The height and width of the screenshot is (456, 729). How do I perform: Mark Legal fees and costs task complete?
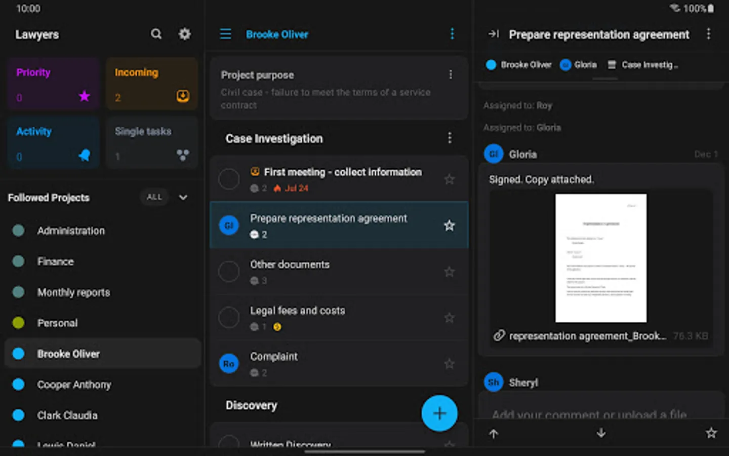tap(229, 318)
